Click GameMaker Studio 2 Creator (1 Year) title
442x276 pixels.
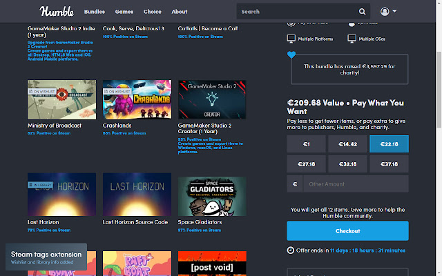[x=204, y=128]
